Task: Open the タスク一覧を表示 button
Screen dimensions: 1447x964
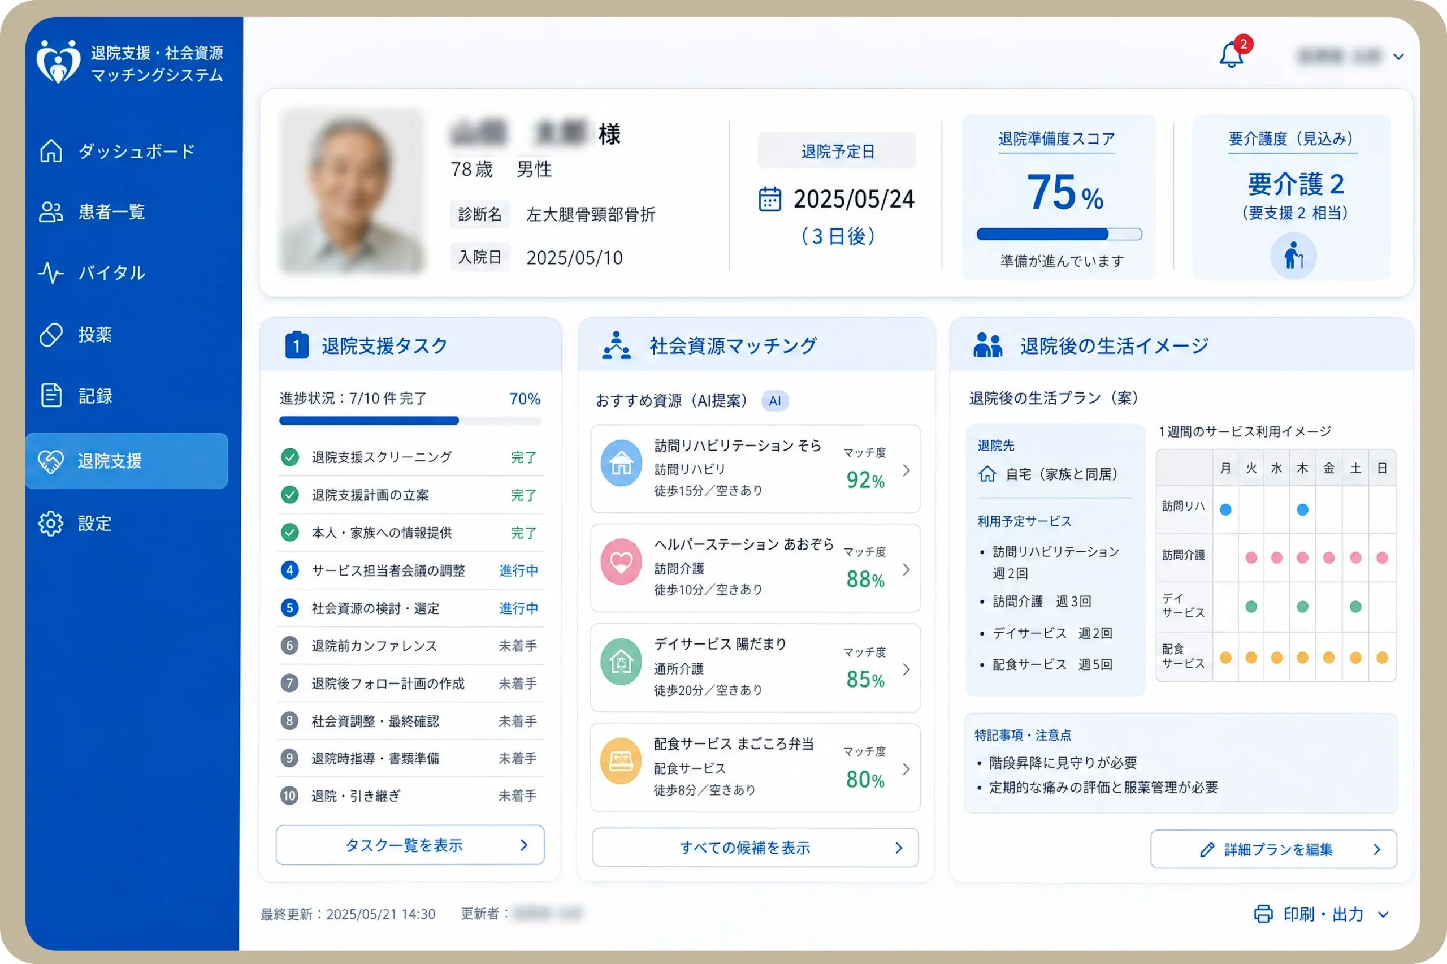Action: pos(410,845)
